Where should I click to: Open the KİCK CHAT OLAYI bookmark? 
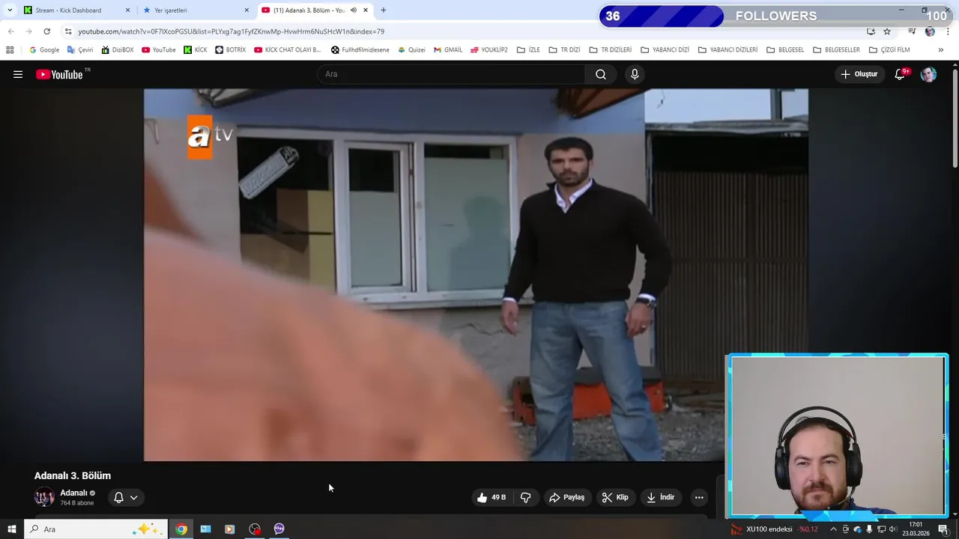(287, 50)
